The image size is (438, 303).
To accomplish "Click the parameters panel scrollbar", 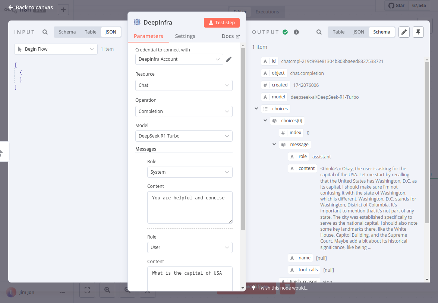I will 243,139.
